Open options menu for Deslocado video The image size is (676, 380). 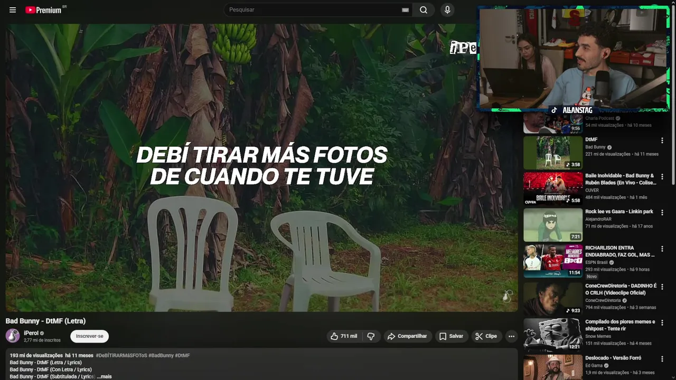pyautogui.click(x=662, y=359)
